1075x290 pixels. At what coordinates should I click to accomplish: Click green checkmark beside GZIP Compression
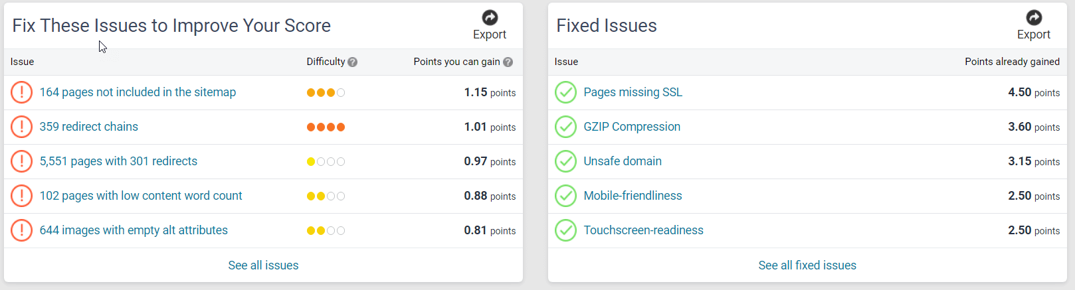[565, 127]
